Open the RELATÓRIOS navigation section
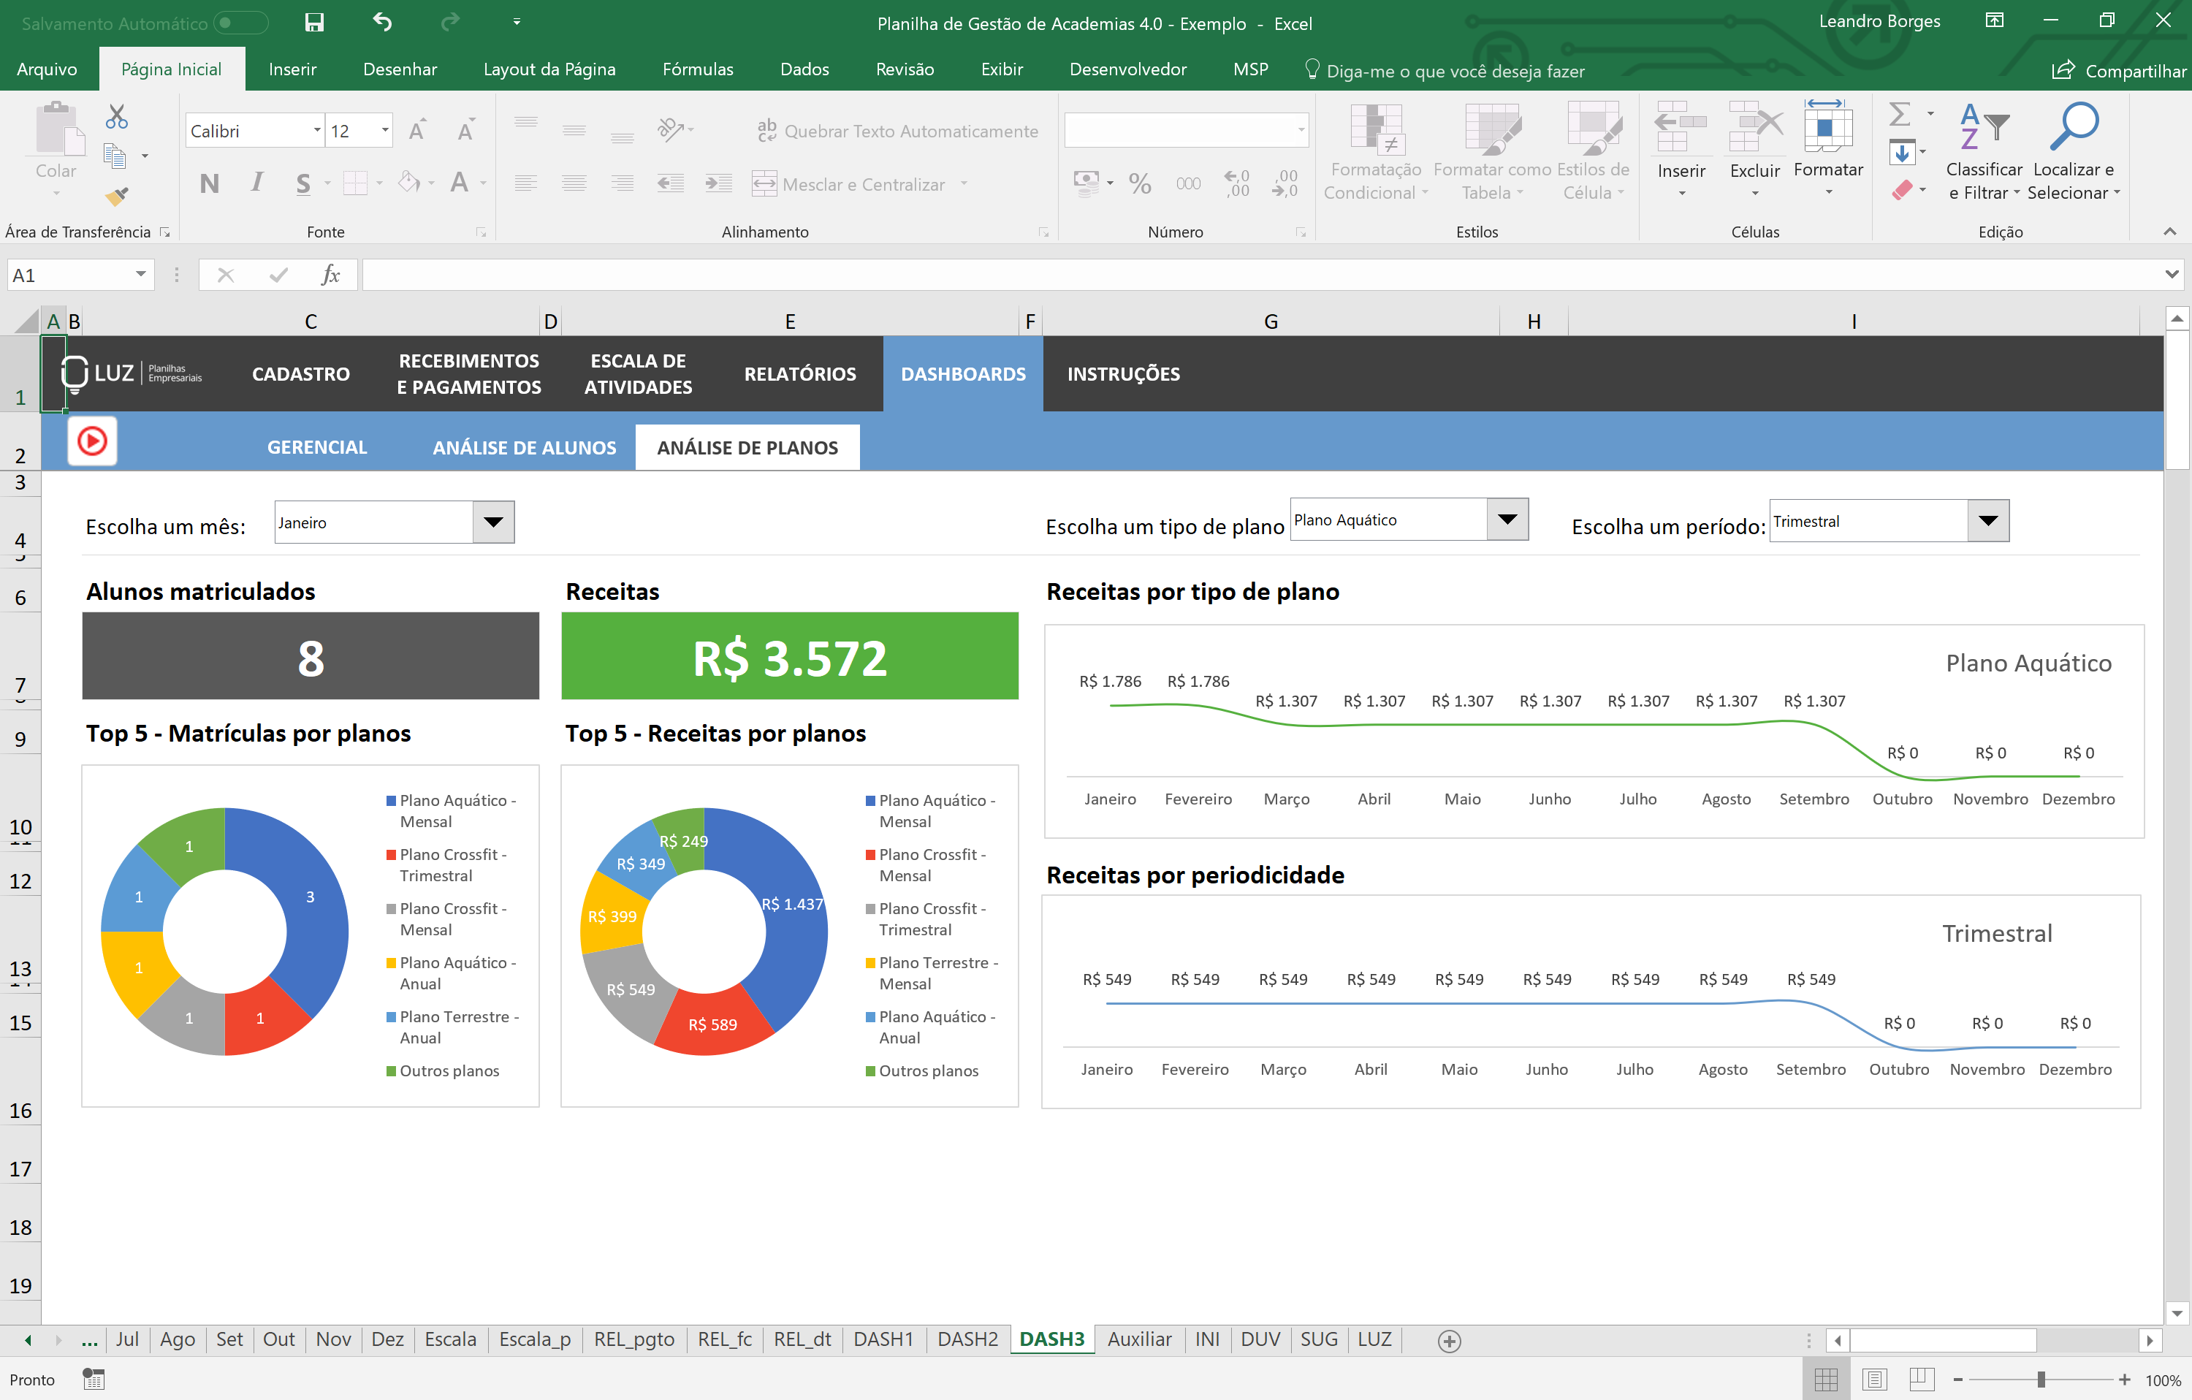The image size is (2192, 1400). (x=799, y=374)
